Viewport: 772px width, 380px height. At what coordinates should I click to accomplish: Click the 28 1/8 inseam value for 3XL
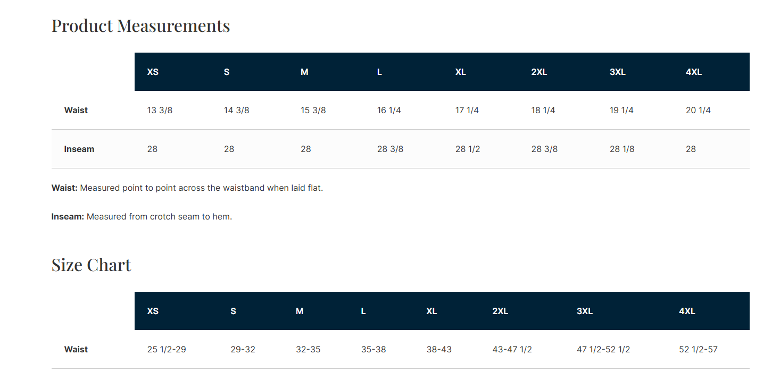(x=621, y=149)
